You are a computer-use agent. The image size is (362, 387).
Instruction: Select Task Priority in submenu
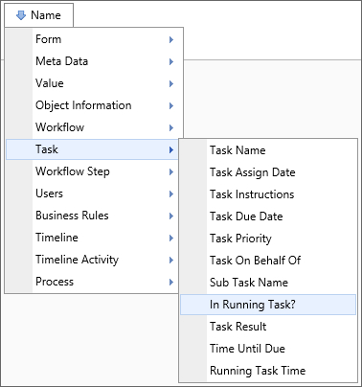[268, 239]
